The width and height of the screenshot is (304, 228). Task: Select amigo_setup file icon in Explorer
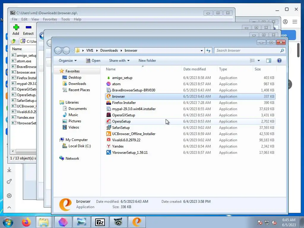(x=109, y=78)
